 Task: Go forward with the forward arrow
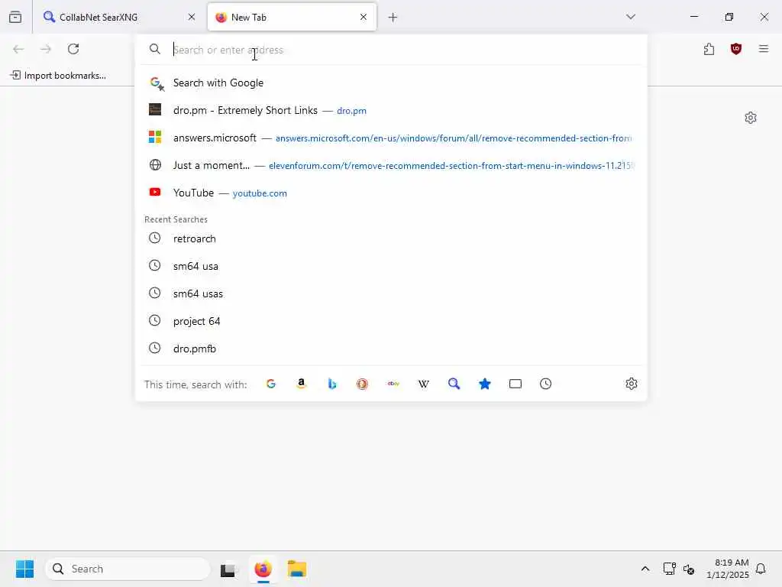(46, 49)
